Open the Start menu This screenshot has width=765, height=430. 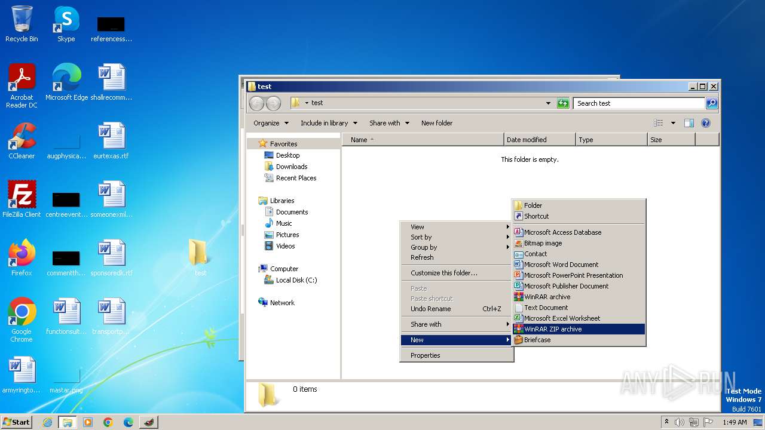16,422
